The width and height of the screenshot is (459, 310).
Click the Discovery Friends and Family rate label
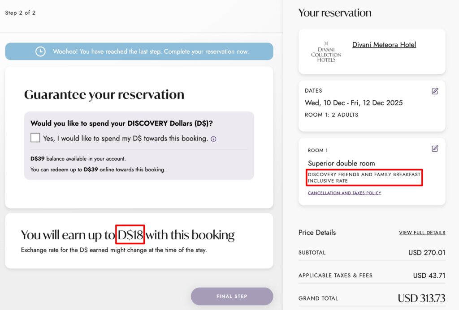click(x=364, y=177)
